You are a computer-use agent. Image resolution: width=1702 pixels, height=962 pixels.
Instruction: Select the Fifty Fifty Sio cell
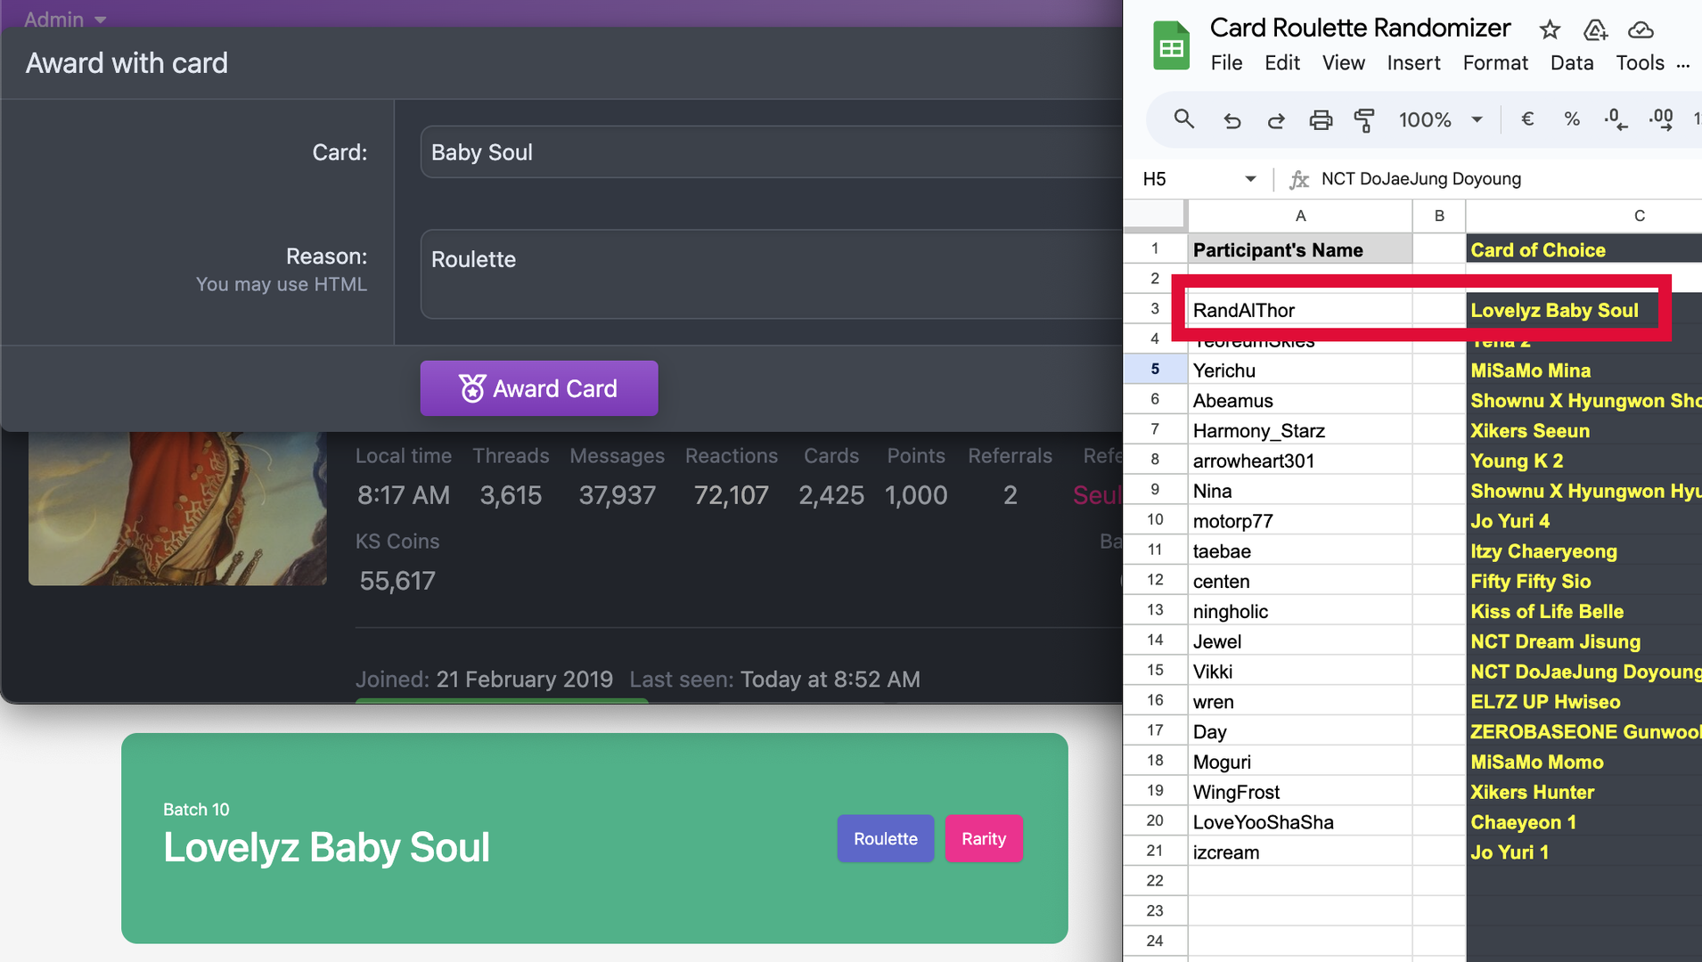(1584, 582)
